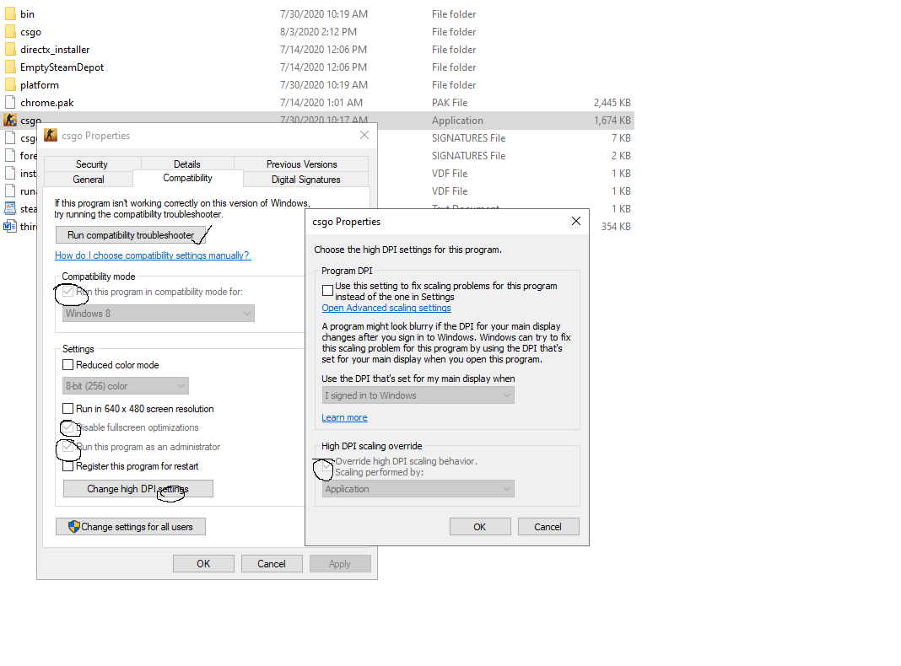This screenshot has width=901, height=666.
Task: Click the 2,445 KB size cell
Action: pyautogui.click(x=612, y=103)
